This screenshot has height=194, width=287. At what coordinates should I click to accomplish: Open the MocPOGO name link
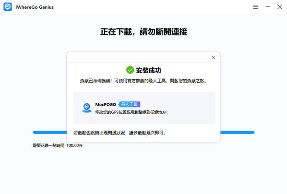[x=105, y=104]
